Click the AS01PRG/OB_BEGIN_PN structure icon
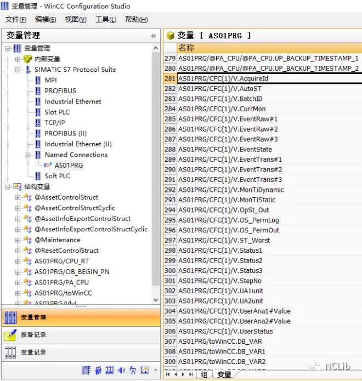362x381 pixels. [x=28, y=272]
